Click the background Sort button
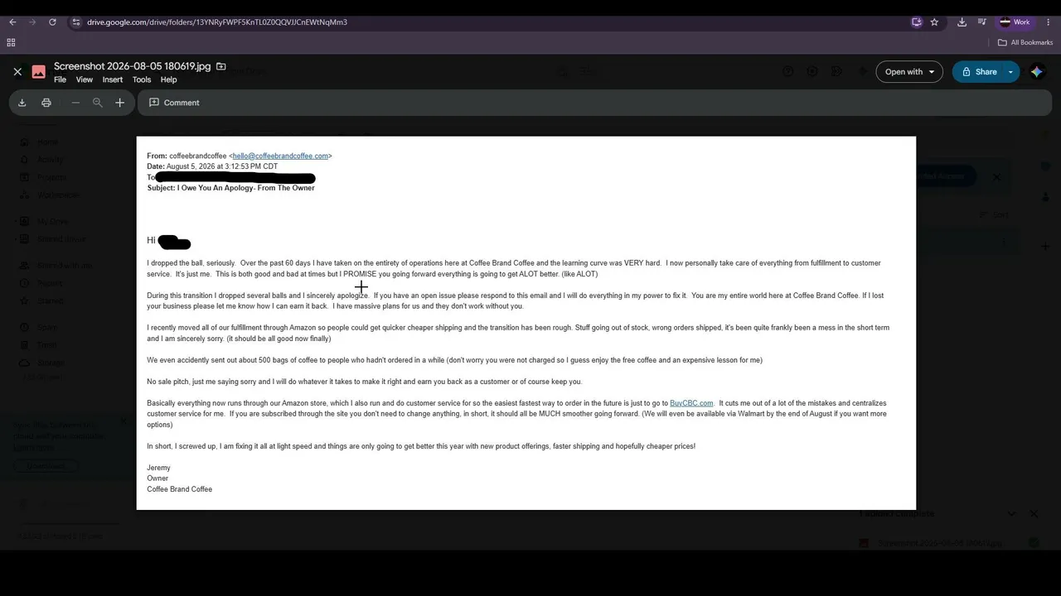1061x596 pixels. [x=995, y=214]
